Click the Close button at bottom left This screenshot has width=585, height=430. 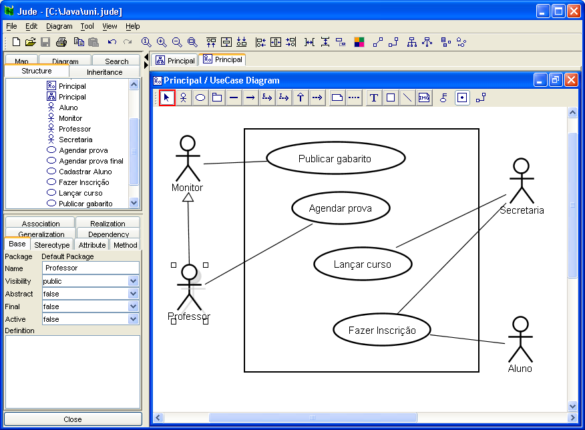(73, 419)
